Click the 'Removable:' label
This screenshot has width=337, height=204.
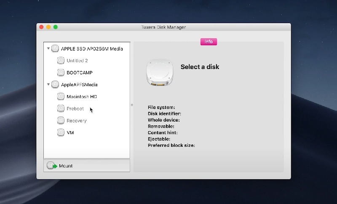tap(161, 126)
